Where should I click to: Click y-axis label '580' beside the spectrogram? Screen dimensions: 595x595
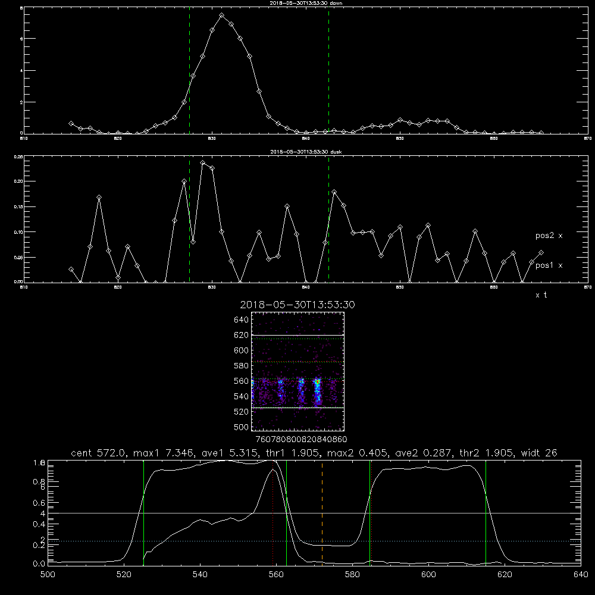[241, 366]
